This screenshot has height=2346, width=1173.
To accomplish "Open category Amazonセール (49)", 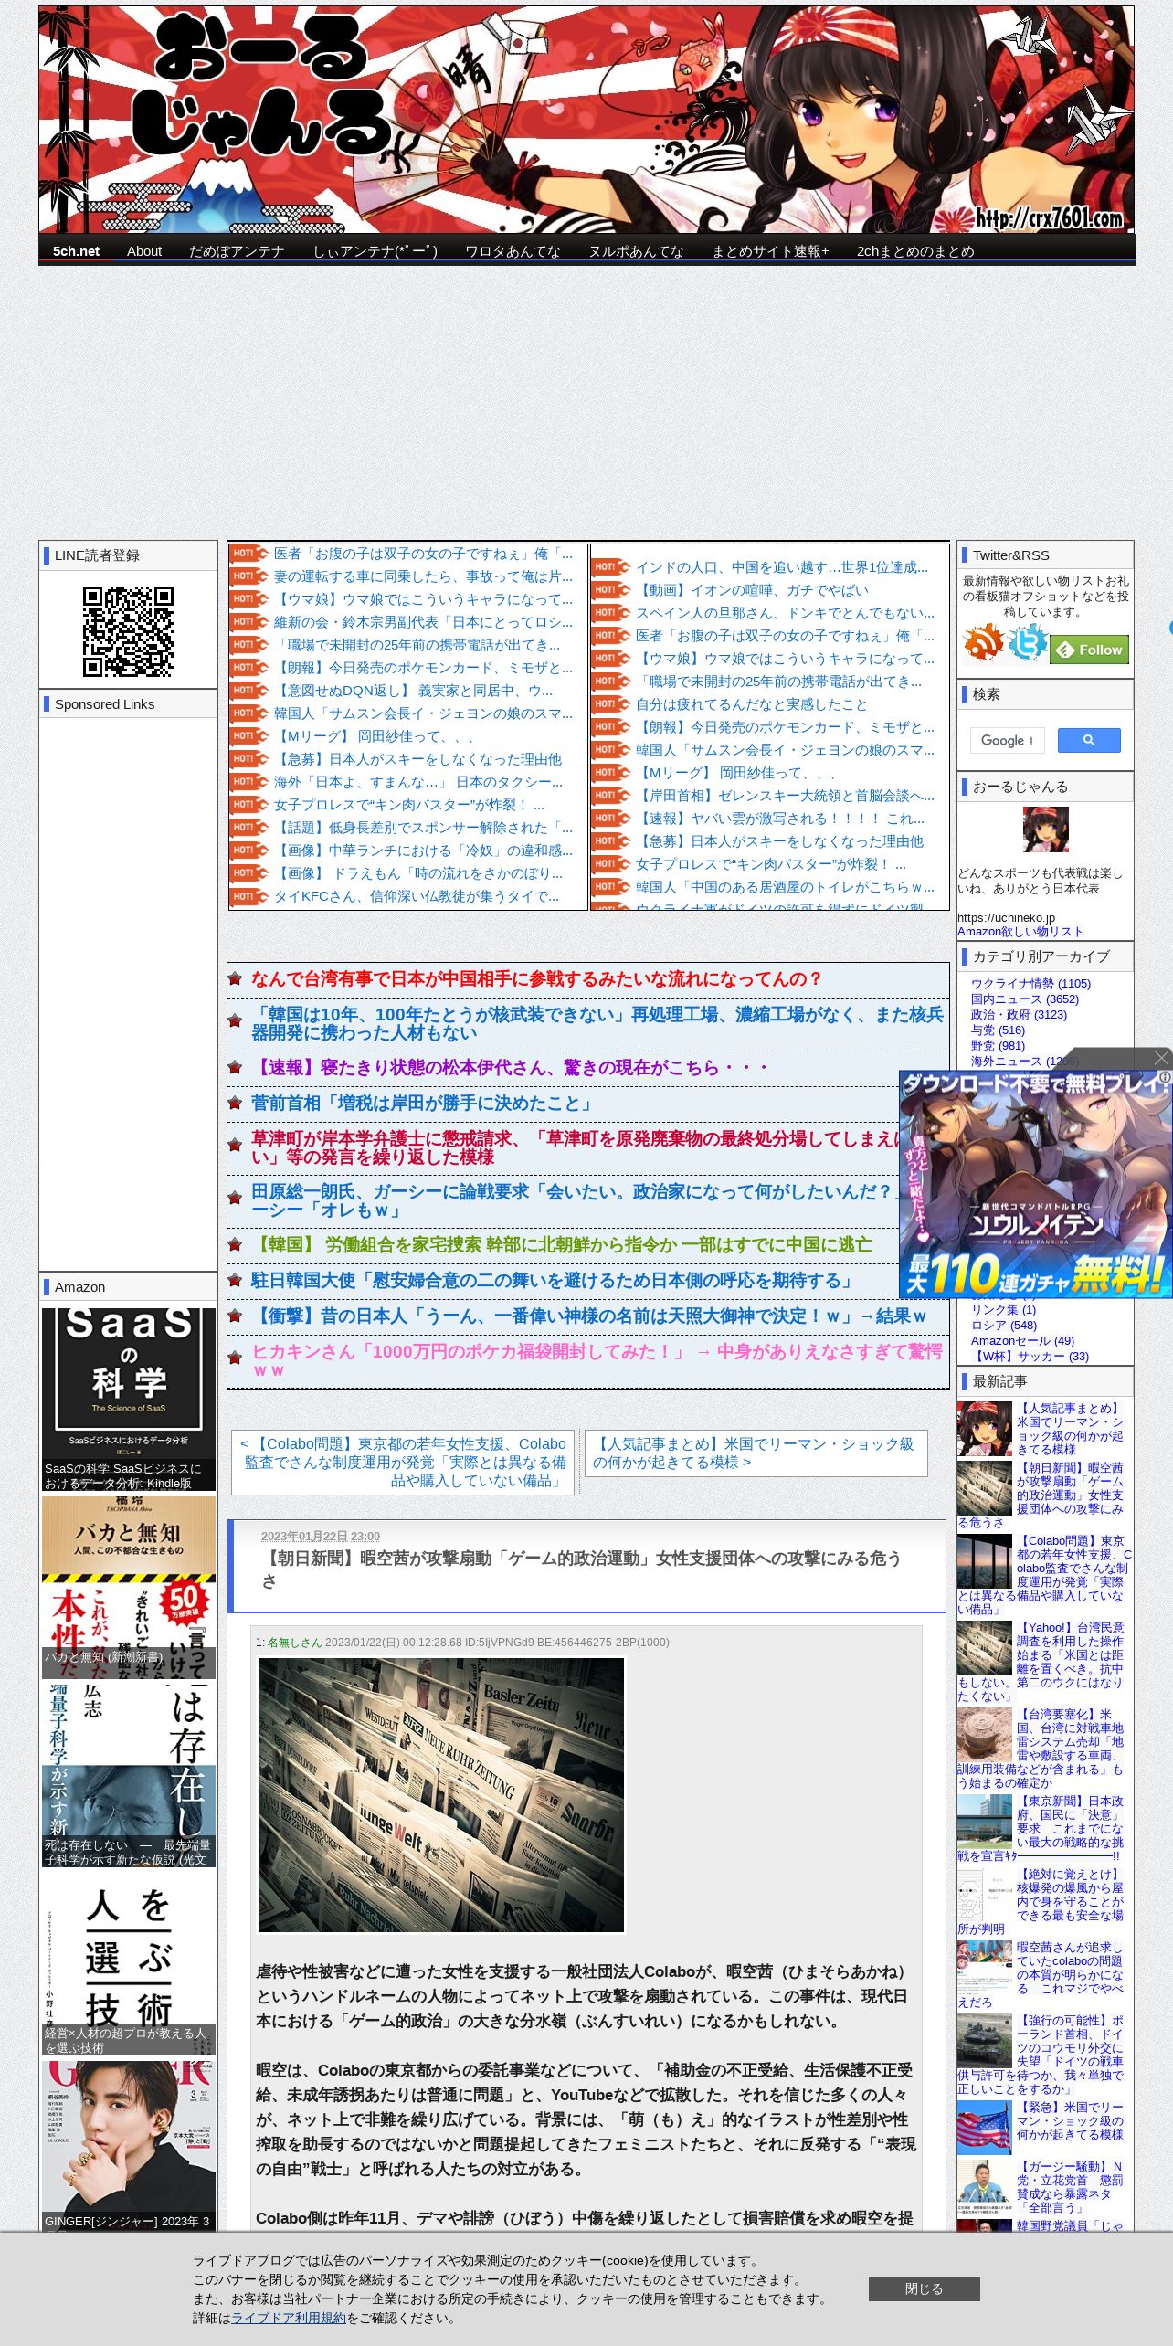I will pyautogui.click(x=1022, y=1341).
